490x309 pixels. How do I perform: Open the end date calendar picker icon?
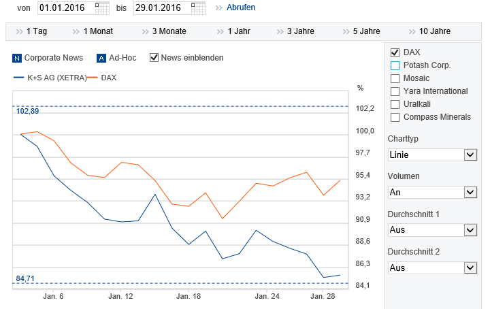point(197,8)
